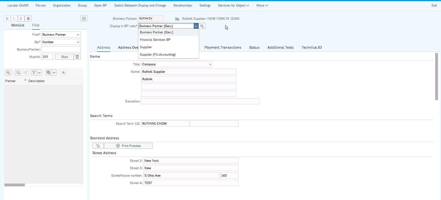Click Open BP in the toolbar
This screenshot has width=441, height=200.
pos(101,6)
